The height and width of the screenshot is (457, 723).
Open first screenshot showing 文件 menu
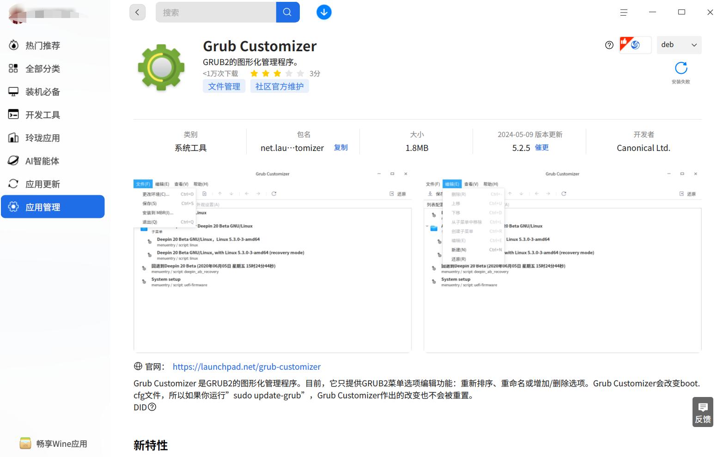(273, 261)
